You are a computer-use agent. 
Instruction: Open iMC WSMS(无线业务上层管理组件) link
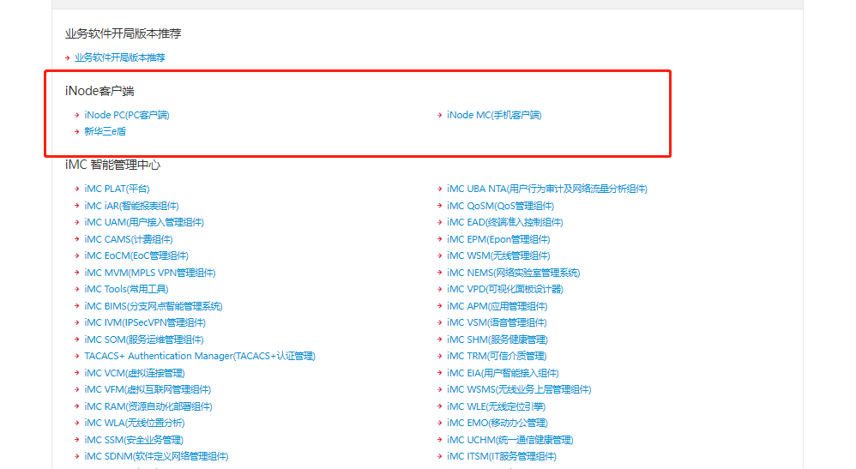pyautogui.click(x=519, y=389)
